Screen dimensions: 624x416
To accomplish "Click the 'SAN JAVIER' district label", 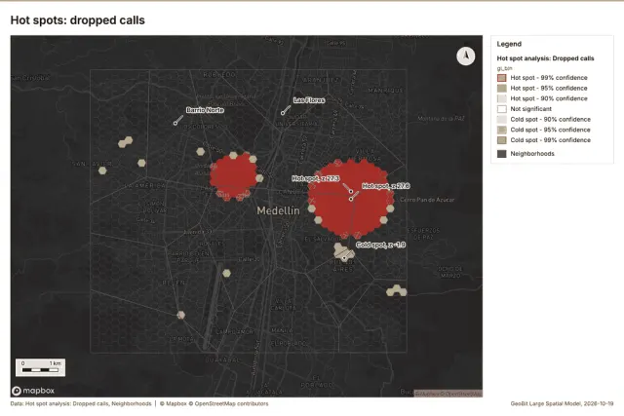I will (x=92, y=164).
